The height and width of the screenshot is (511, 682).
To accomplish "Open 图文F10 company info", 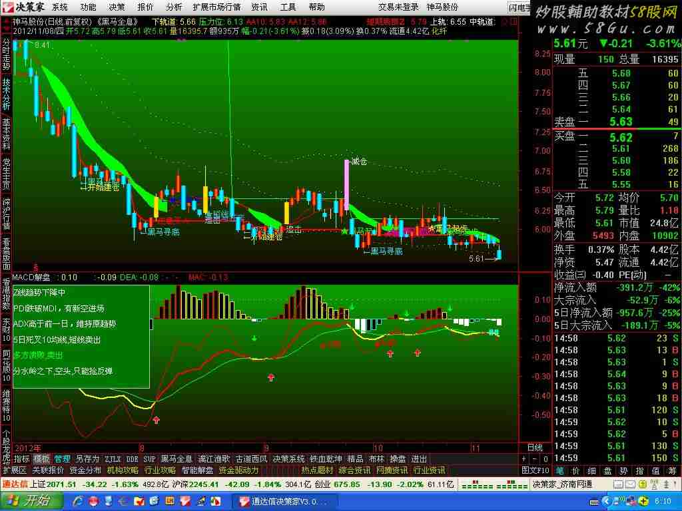I will (x=535, y=470).
